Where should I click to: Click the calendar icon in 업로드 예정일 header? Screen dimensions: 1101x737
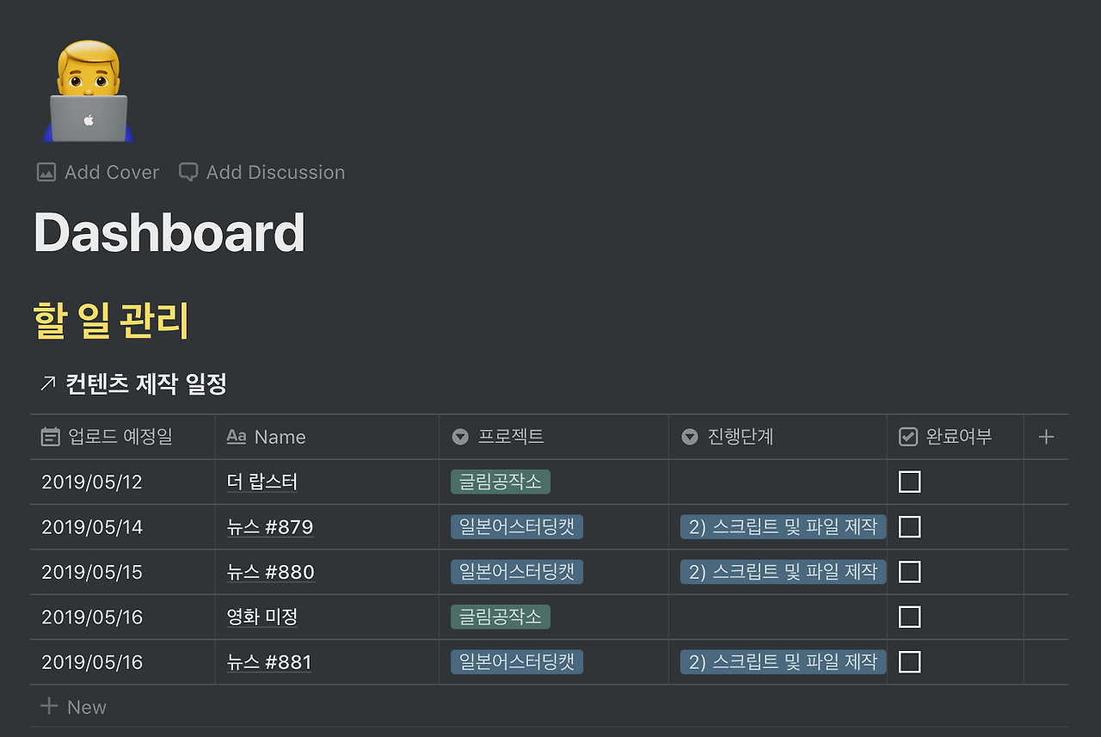coord(51,437)
